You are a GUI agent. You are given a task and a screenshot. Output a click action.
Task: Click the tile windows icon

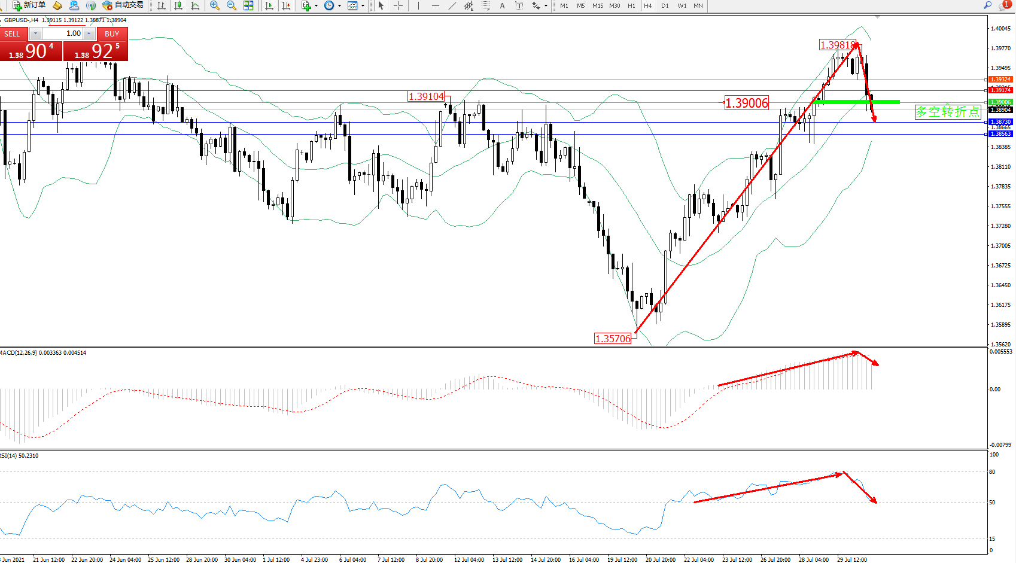tap(248, 6)
